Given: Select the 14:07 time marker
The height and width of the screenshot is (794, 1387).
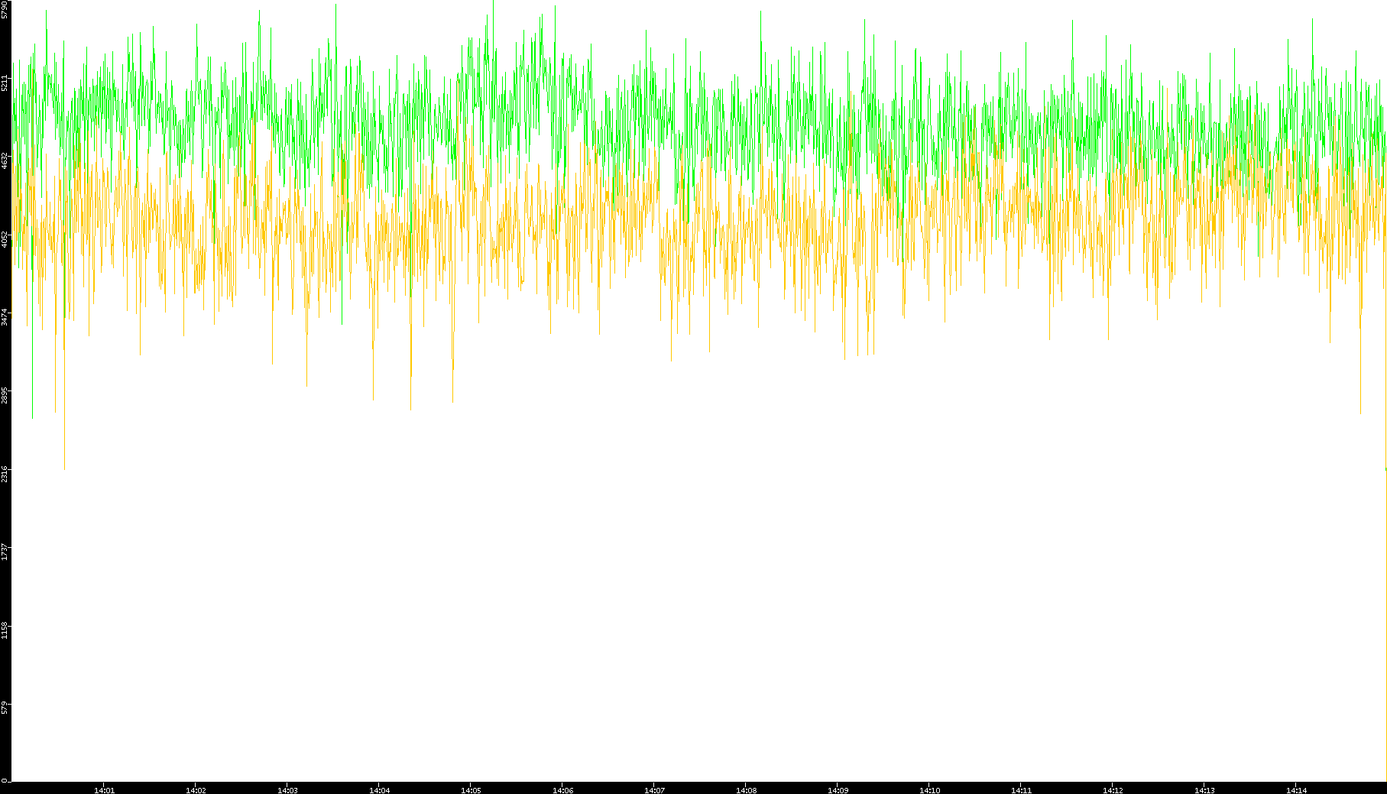Looking at the screenshot, I should point(654,790).
